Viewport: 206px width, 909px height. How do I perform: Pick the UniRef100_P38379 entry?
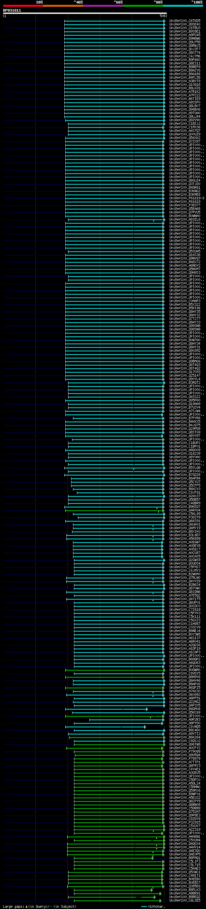point(184,517)
